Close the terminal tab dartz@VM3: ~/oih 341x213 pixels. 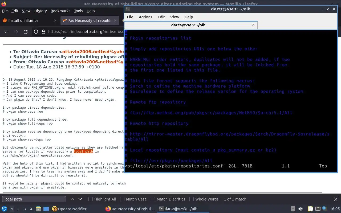[x=253, y=25]
